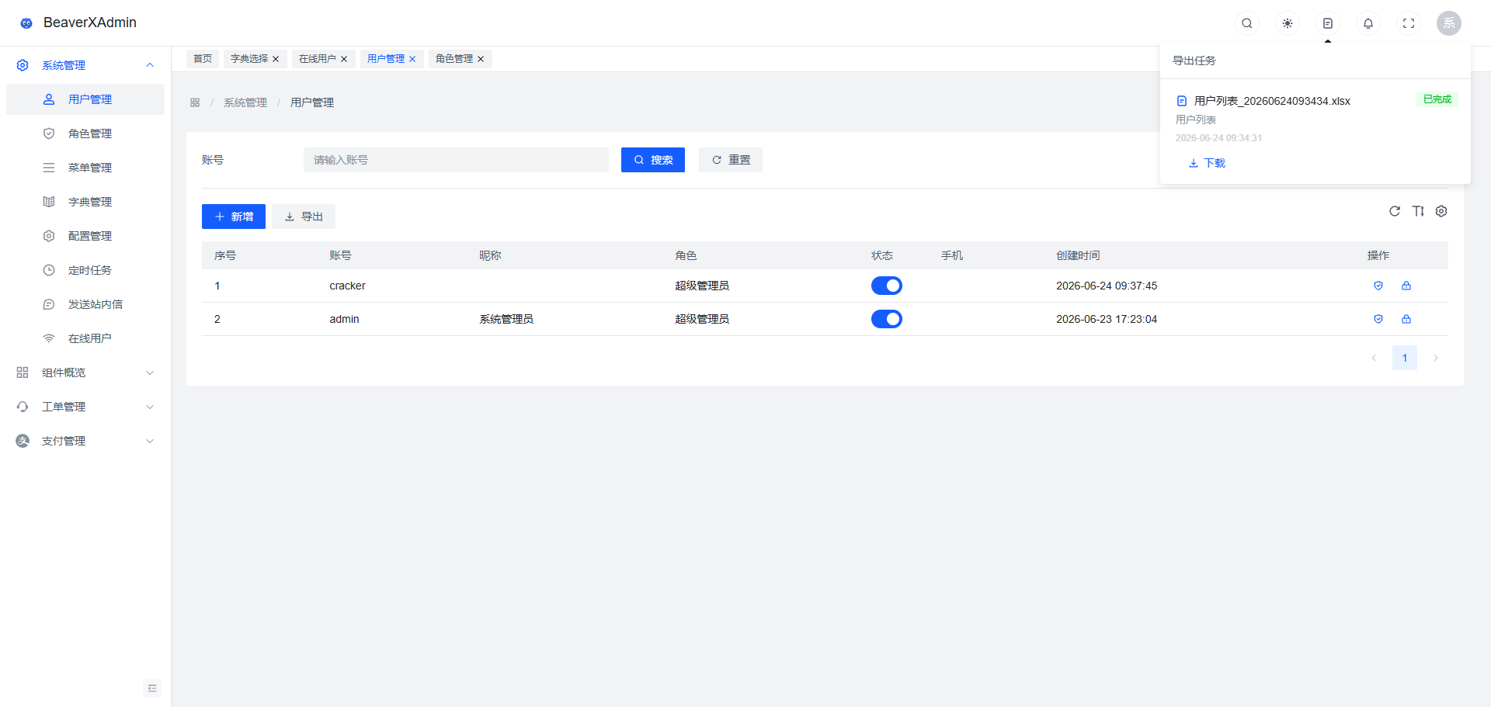This screenshot has height=707, width=1491.
Task: Click the shield icon for cracker row
Action: [x=1378, y=286]
